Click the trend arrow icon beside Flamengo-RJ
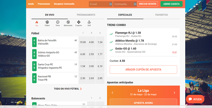Image resolution: width=212 pixels, height=108 pixels. [x=111, y=34]
